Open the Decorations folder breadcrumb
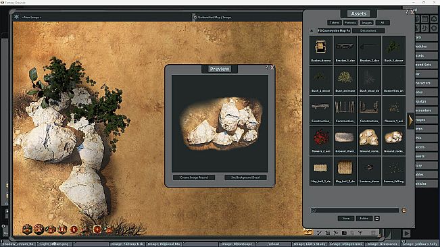The width and height of the screenshot is (440, 247). point(368,30)
